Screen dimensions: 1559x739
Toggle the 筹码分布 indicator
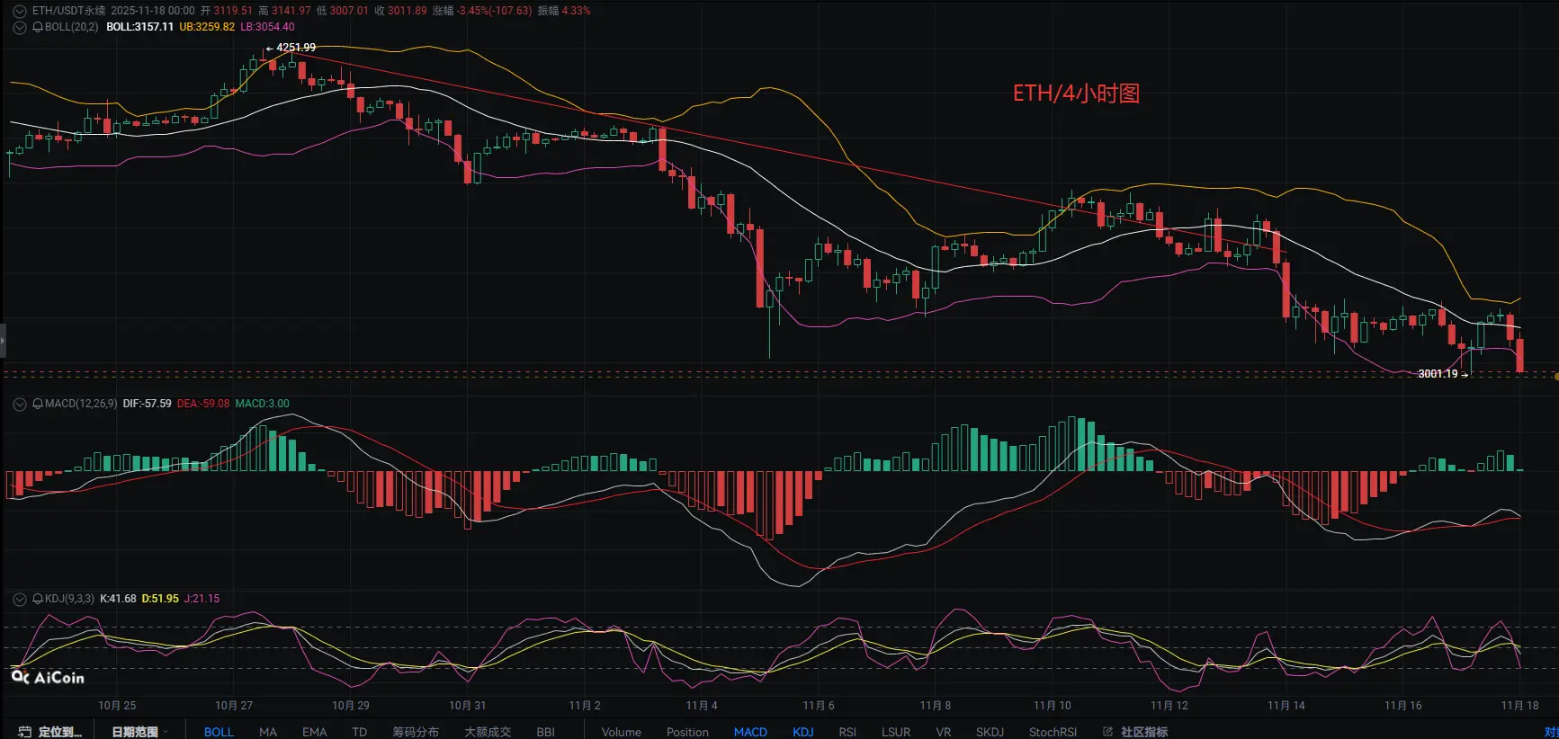[x=416, y=732]
